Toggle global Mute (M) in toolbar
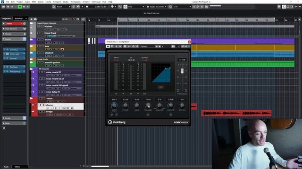The width and height of the screenshot is (302, 169). [8, 7]
